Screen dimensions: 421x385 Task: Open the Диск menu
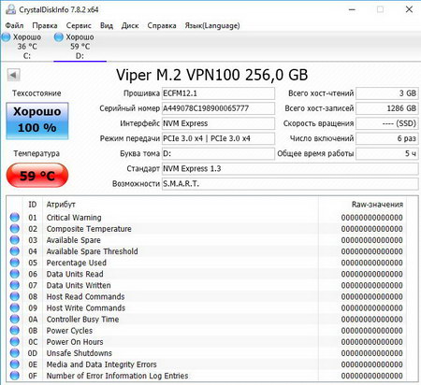pos(130,25)
